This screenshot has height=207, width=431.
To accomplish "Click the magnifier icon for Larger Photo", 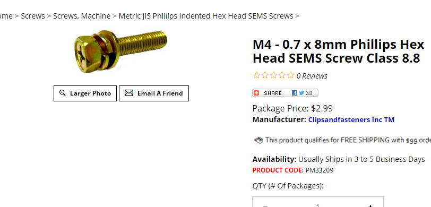I will click(63, 93).
